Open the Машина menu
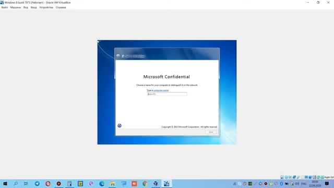The image size is (334, 188). pyautogui.click(x=16, y=7)
